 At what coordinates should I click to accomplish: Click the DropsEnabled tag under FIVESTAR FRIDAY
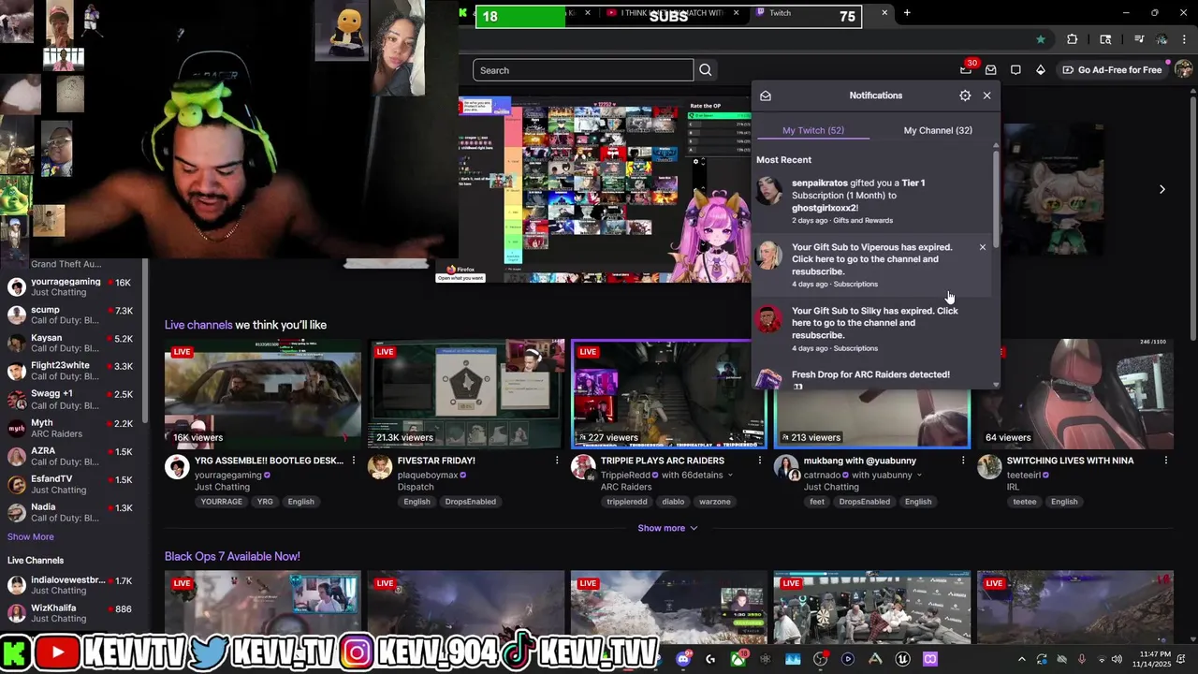(x=471, y=502)
